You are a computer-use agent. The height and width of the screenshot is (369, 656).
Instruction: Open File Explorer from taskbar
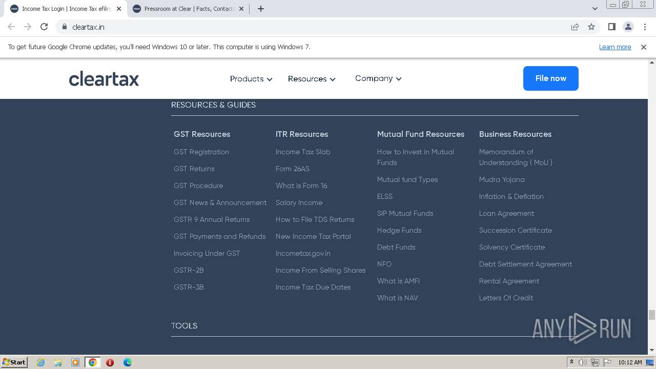click(58, 362)
